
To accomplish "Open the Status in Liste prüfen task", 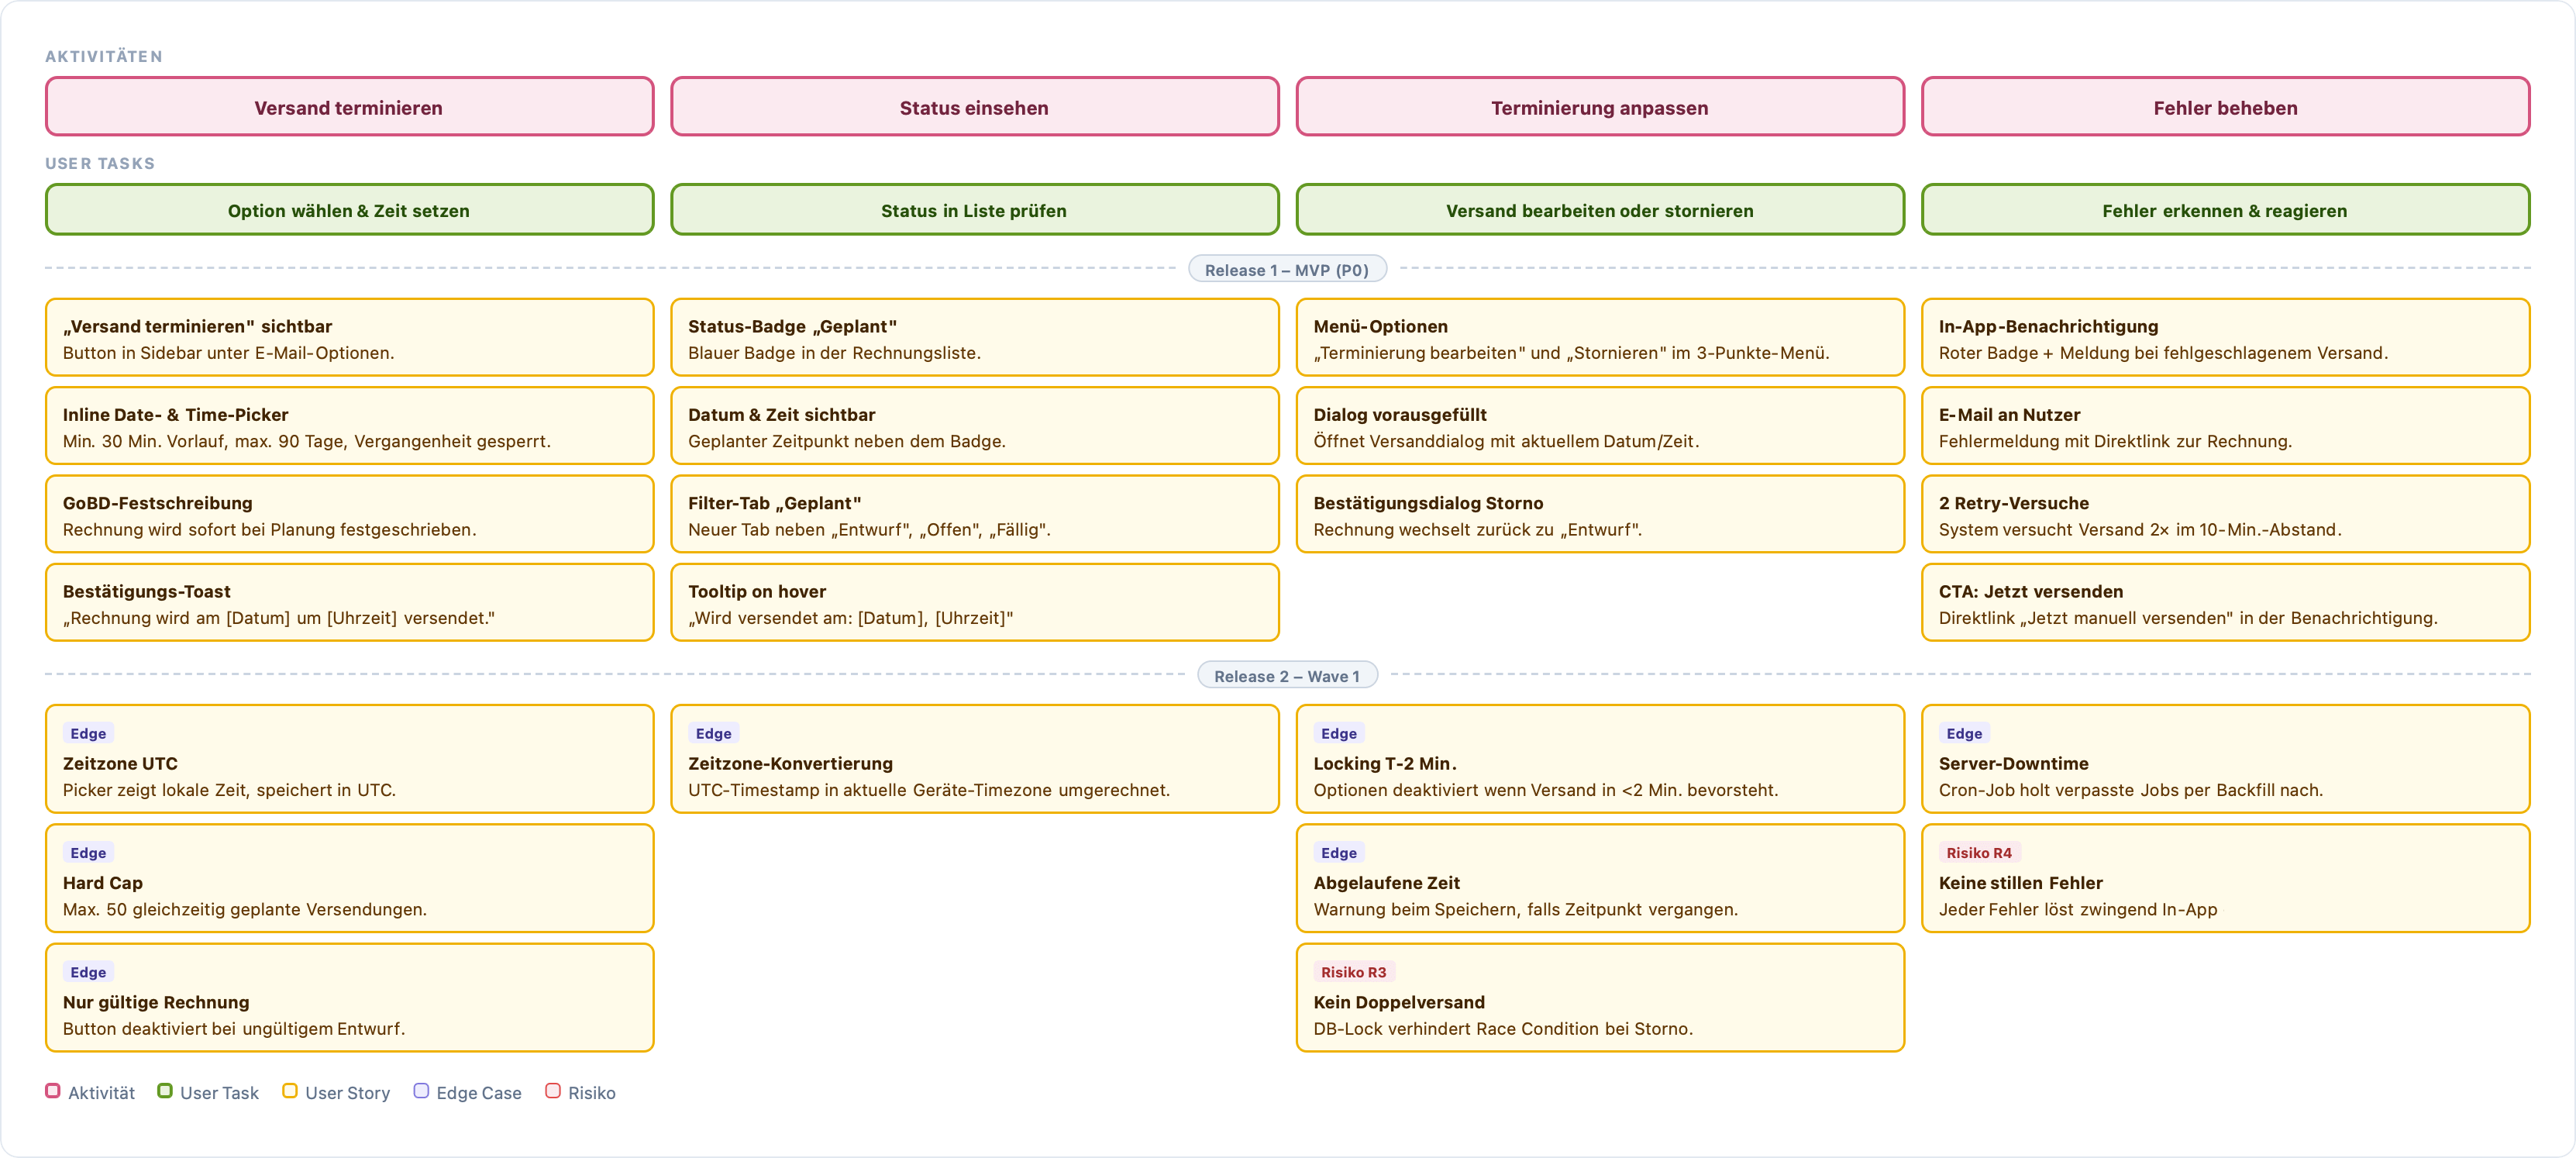I will tap(974, 210).
